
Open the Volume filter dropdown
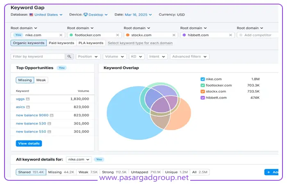114,56
